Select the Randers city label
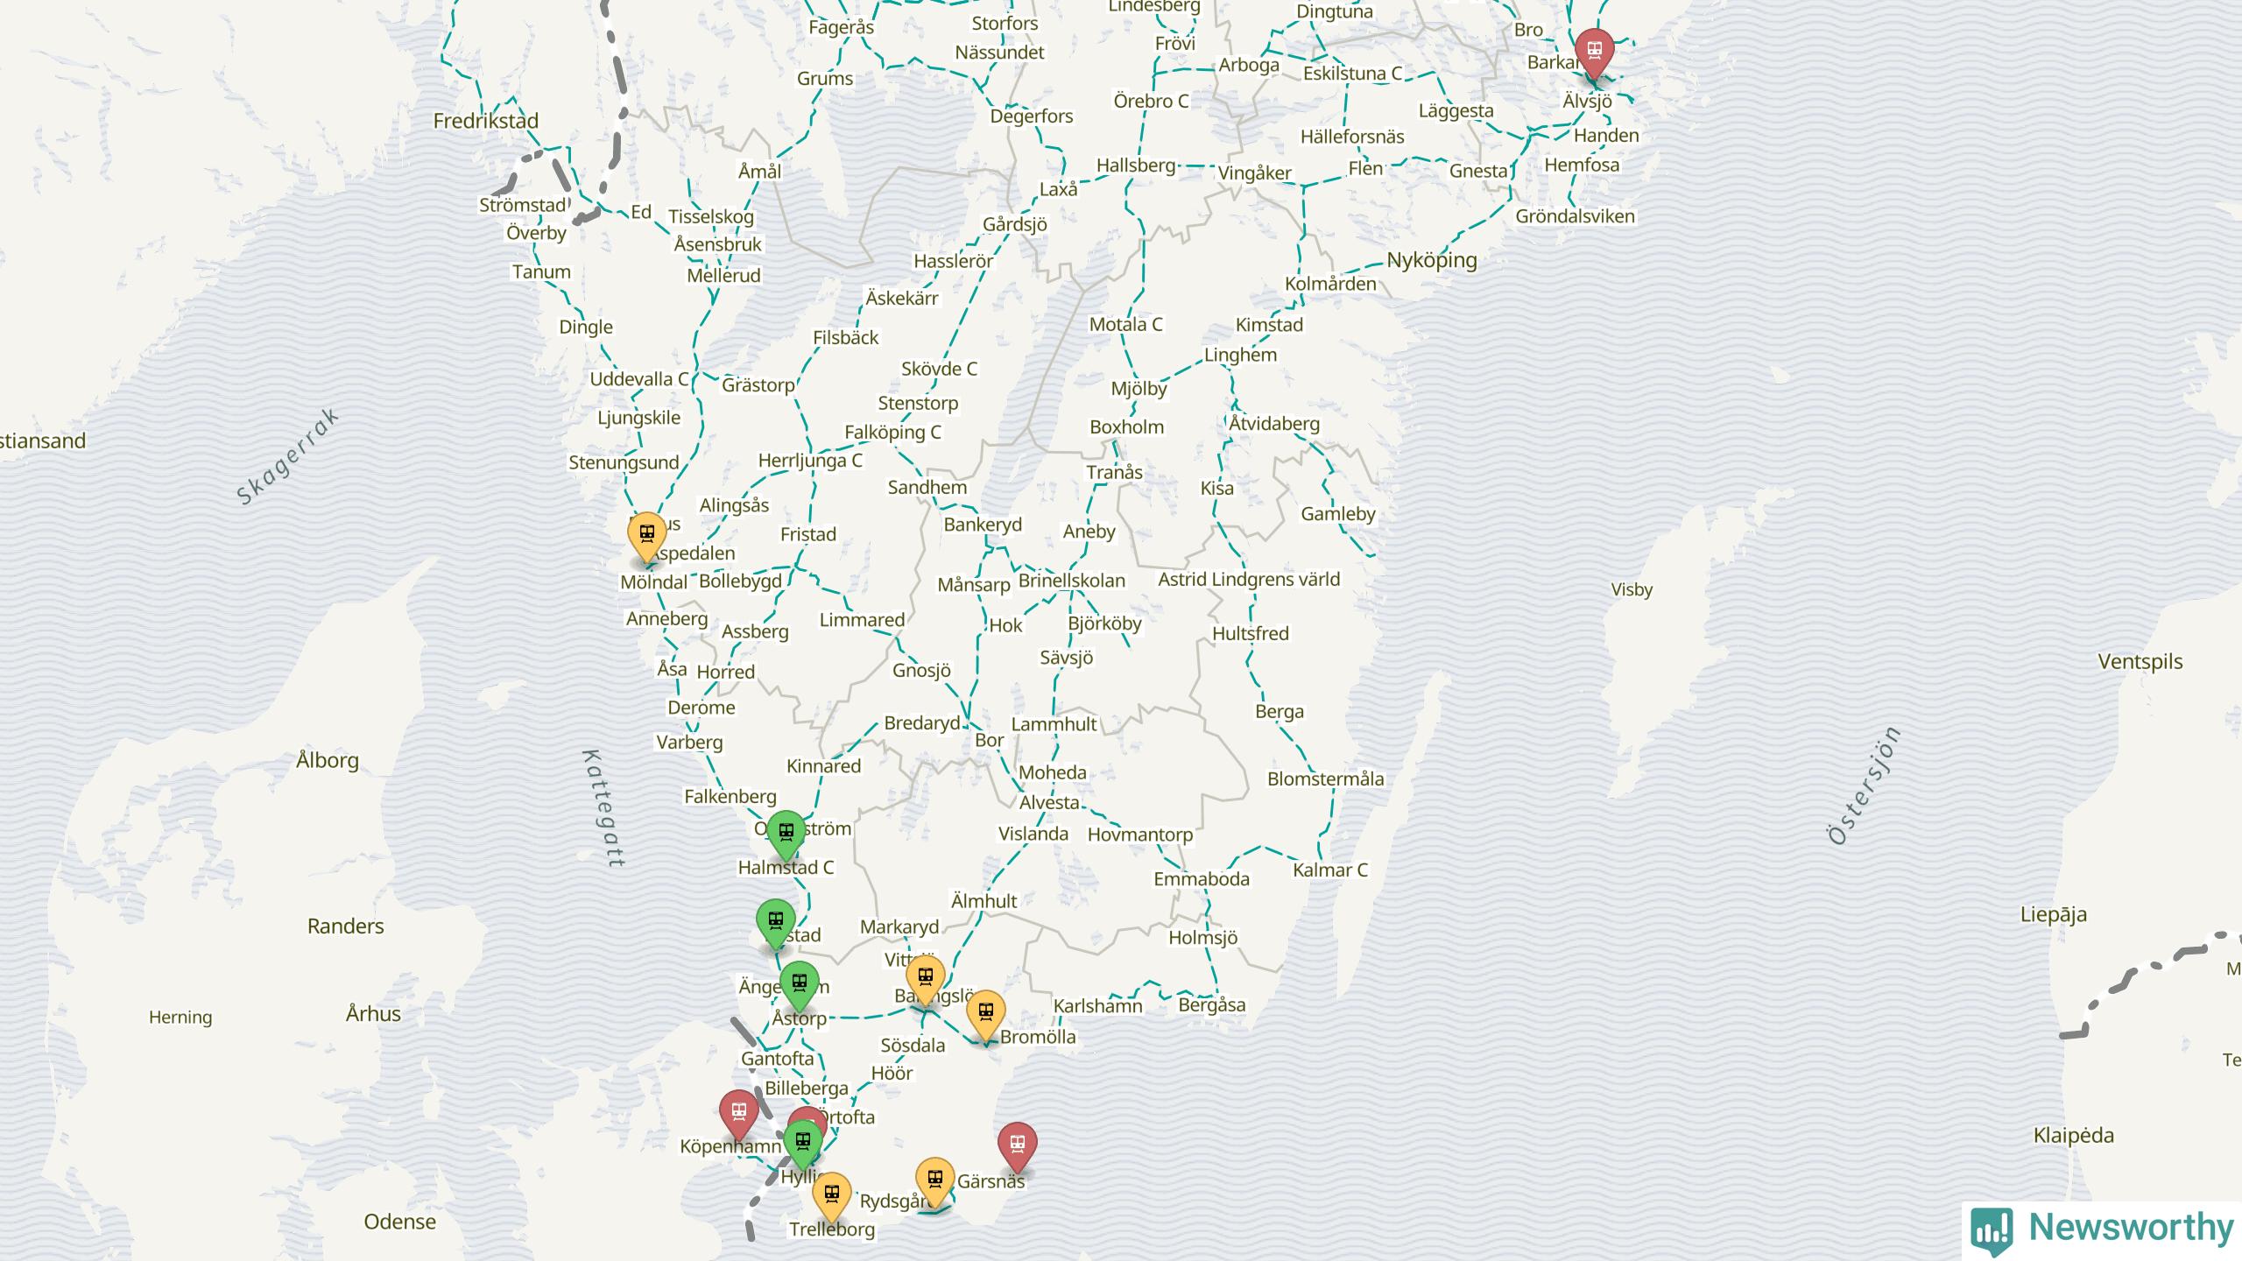Viewport: 2242px width, 1261px height. (346, 926)
